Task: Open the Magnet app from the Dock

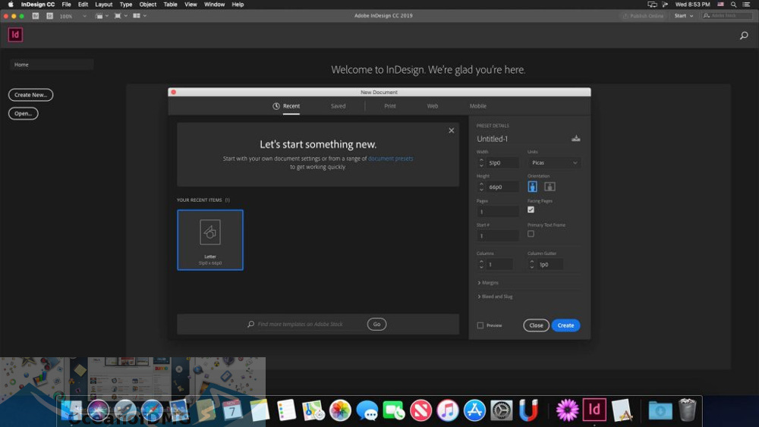Action: (x=528, y=410)
